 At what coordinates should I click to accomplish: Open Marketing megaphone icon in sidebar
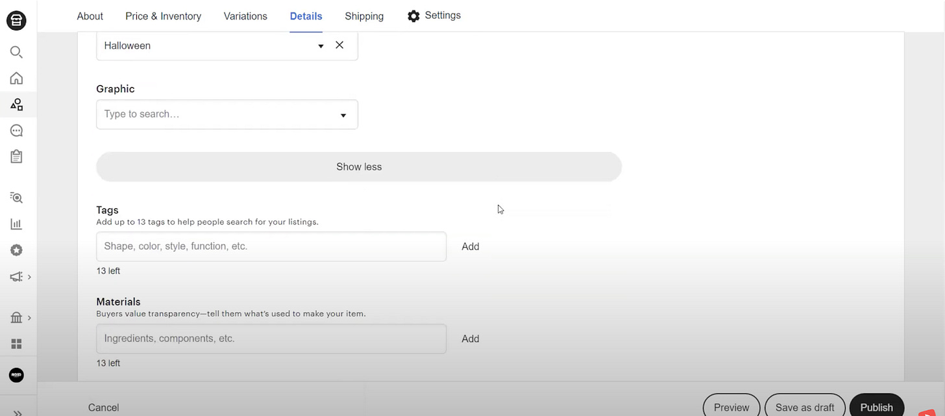tap(16, 277)
